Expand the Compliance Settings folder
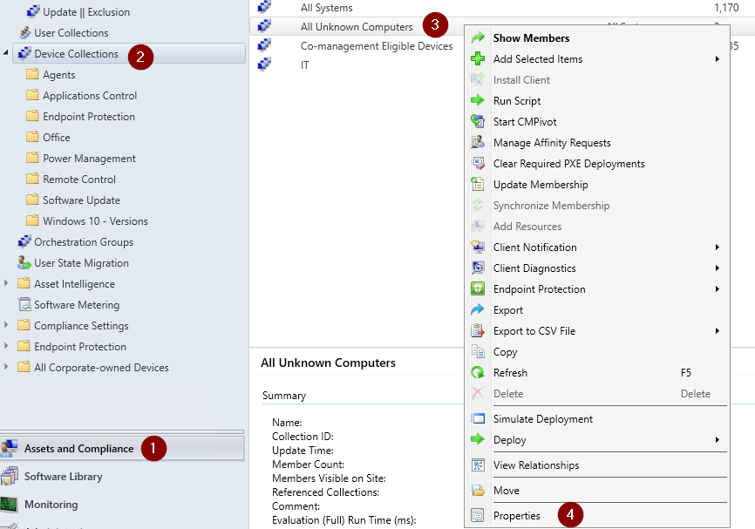755x529 pixels. coord(6,325)
